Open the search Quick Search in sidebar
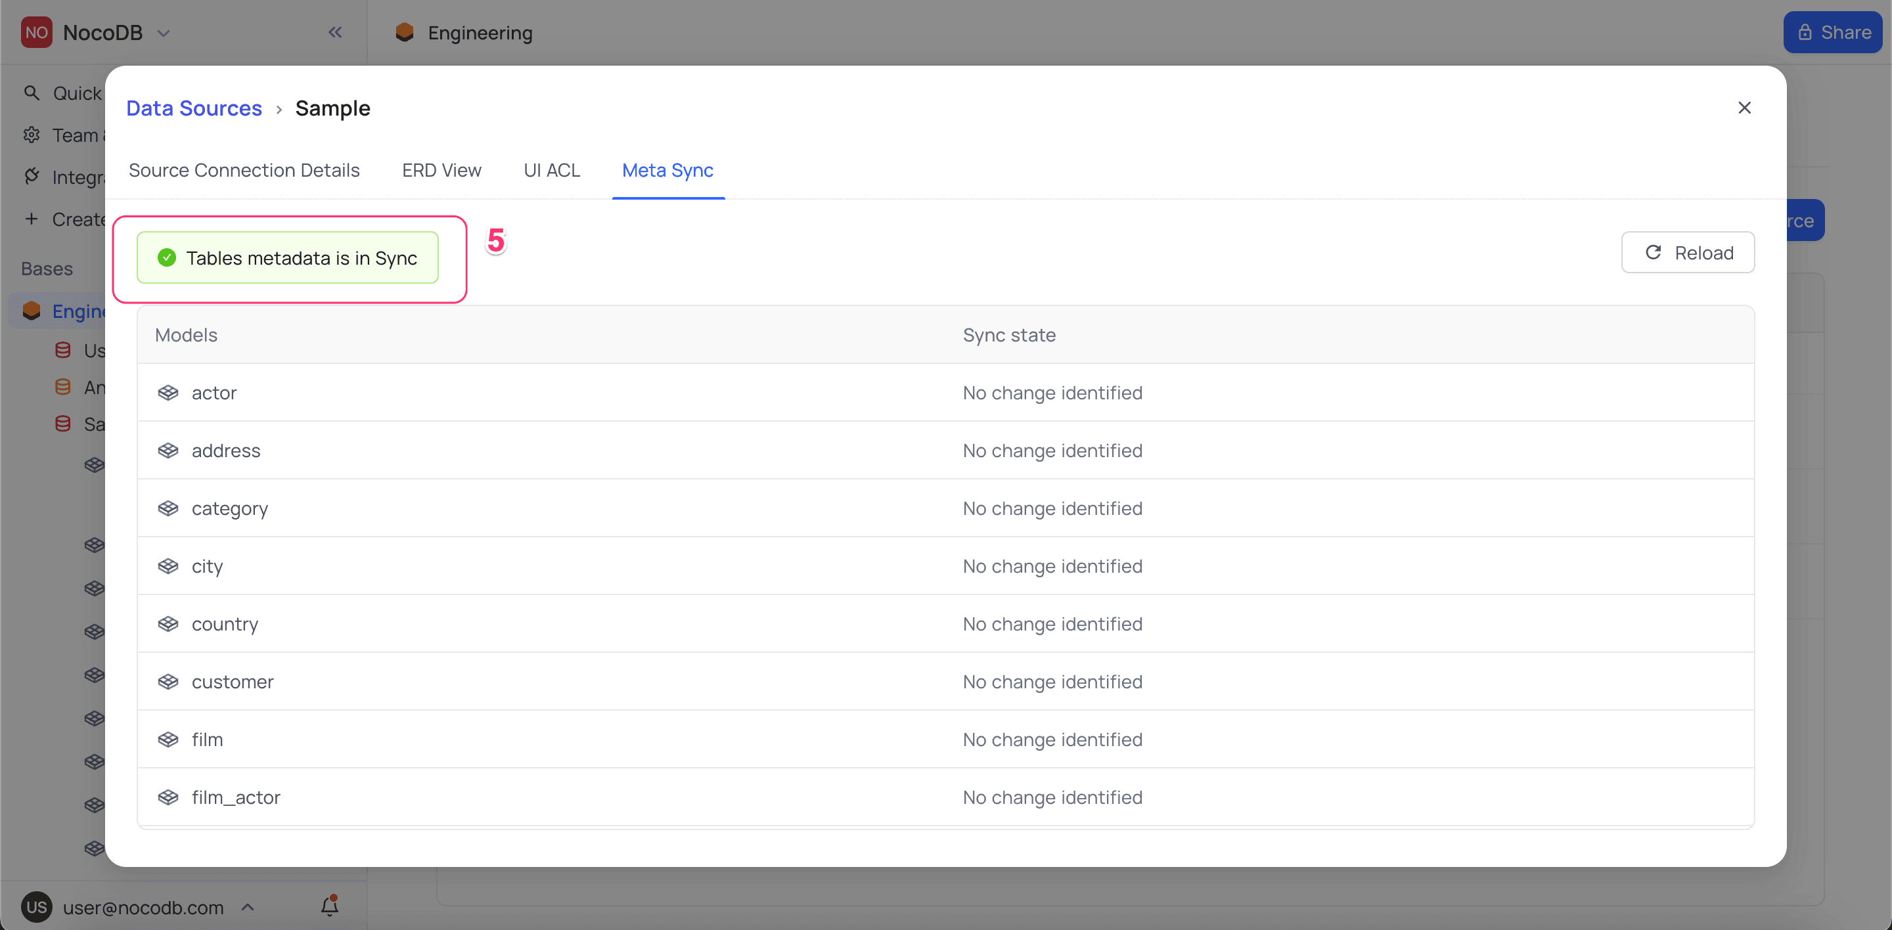Viewport: 1892px width, 930px height. [x=32, y=93]
